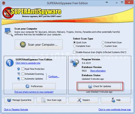This screenshot has height=114, width=135.
Task: Click 'Updated 5 minutes ago' status text
Action: tap(93, 79)
